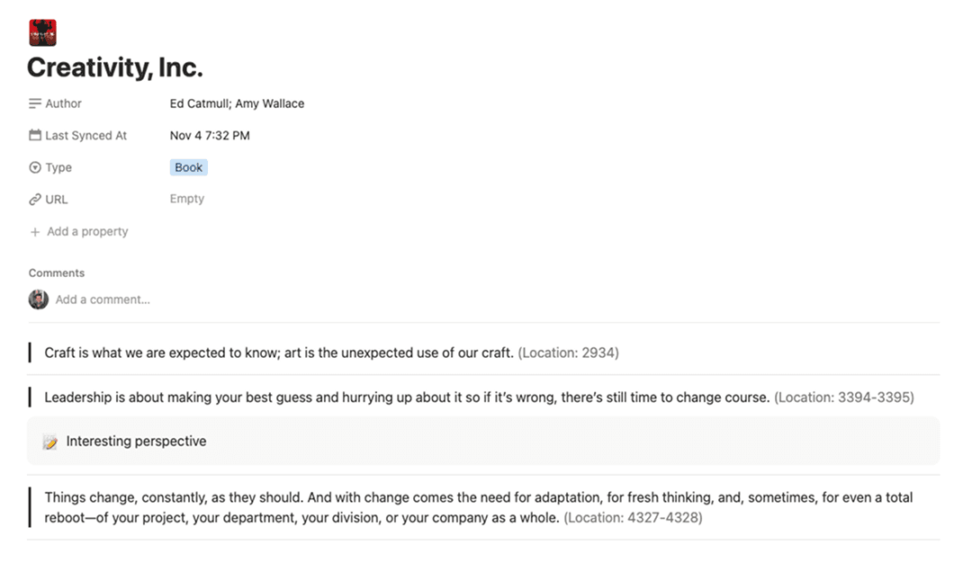Click the Add a property button
The image size is (972, 572).
pos(87,232)
